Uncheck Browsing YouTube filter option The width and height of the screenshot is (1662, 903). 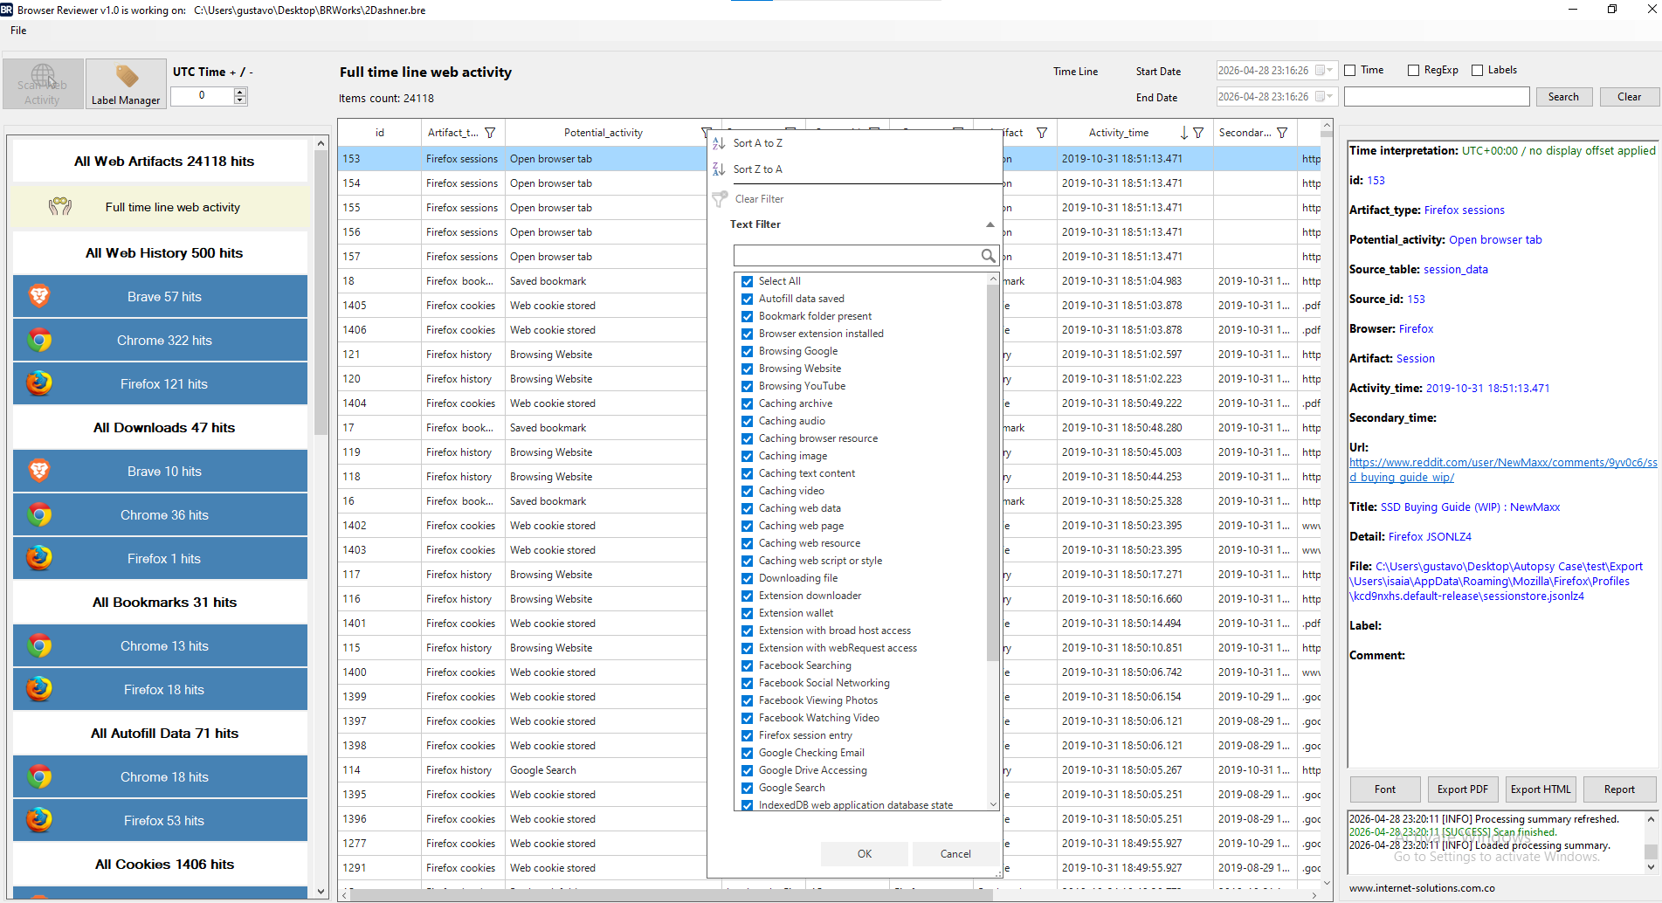point(748,386)
